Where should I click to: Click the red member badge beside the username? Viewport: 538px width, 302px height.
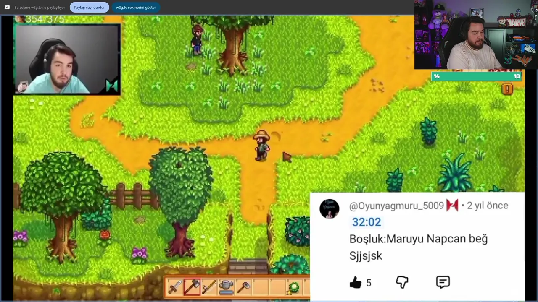[x=452, y=206]
